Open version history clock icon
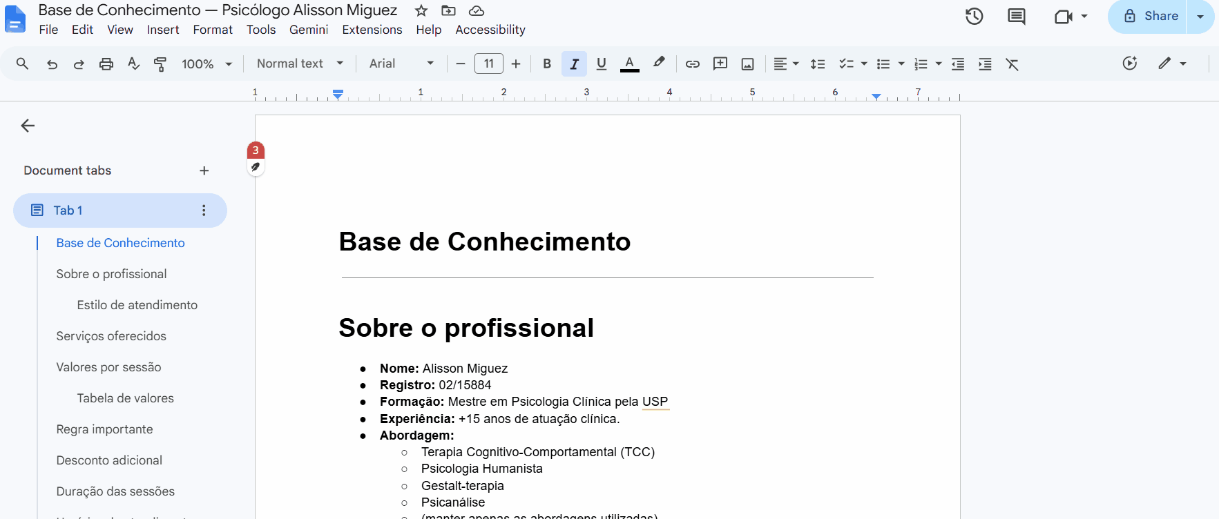 [x=975, y=16]
